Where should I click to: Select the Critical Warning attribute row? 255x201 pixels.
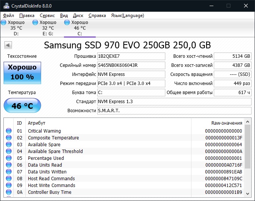coord(124,131)
